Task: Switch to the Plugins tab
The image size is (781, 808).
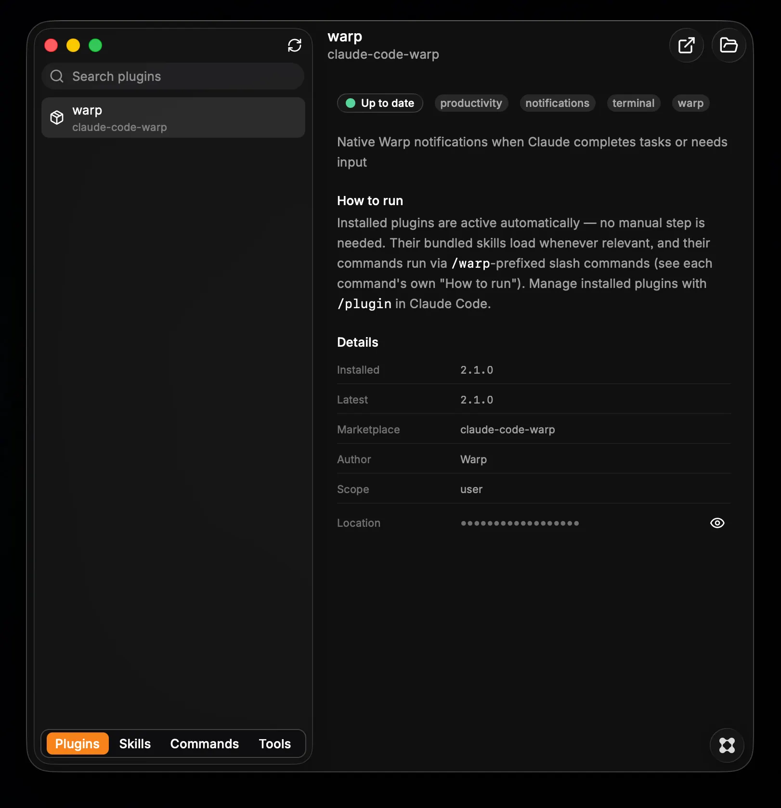Action: [x=77, y=743]
